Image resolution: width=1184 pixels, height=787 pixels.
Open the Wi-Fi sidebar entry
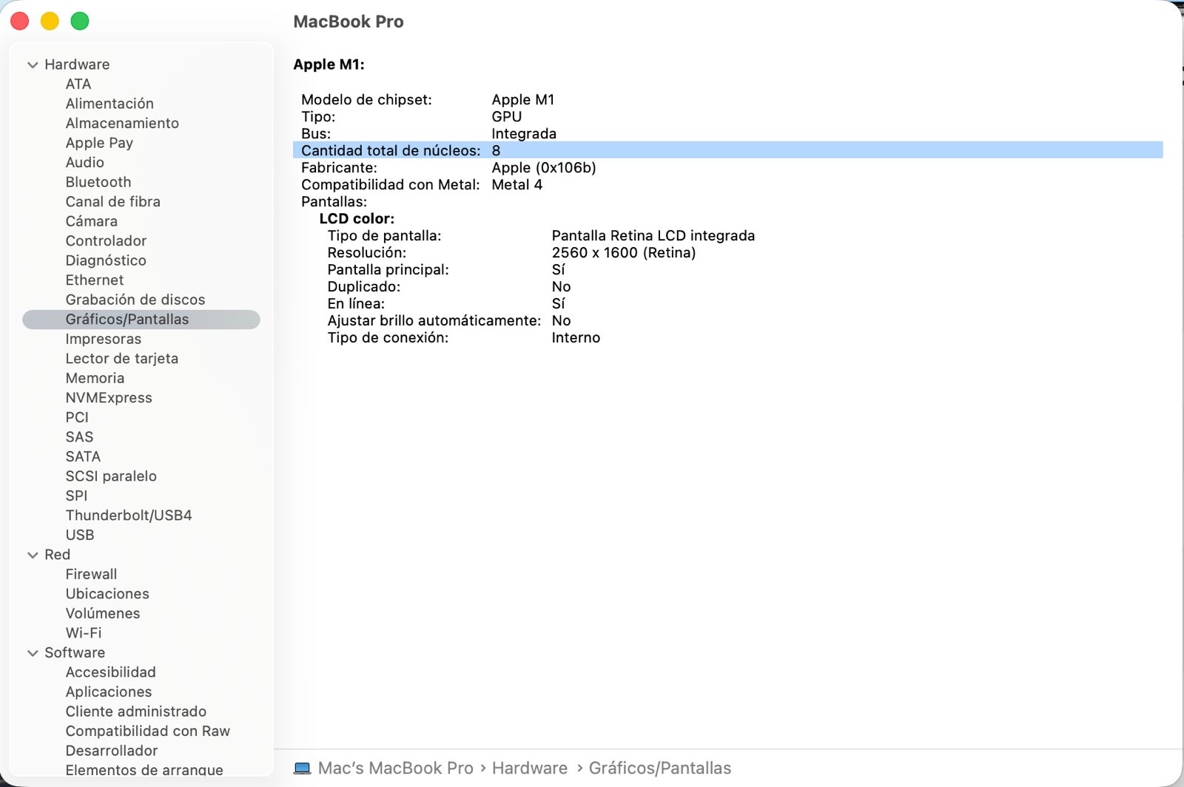tap(84, 633)
